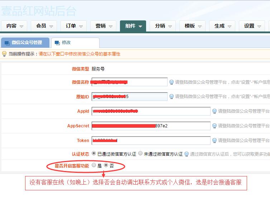Click the window icon on 微信公众号管理 tab

7,43
